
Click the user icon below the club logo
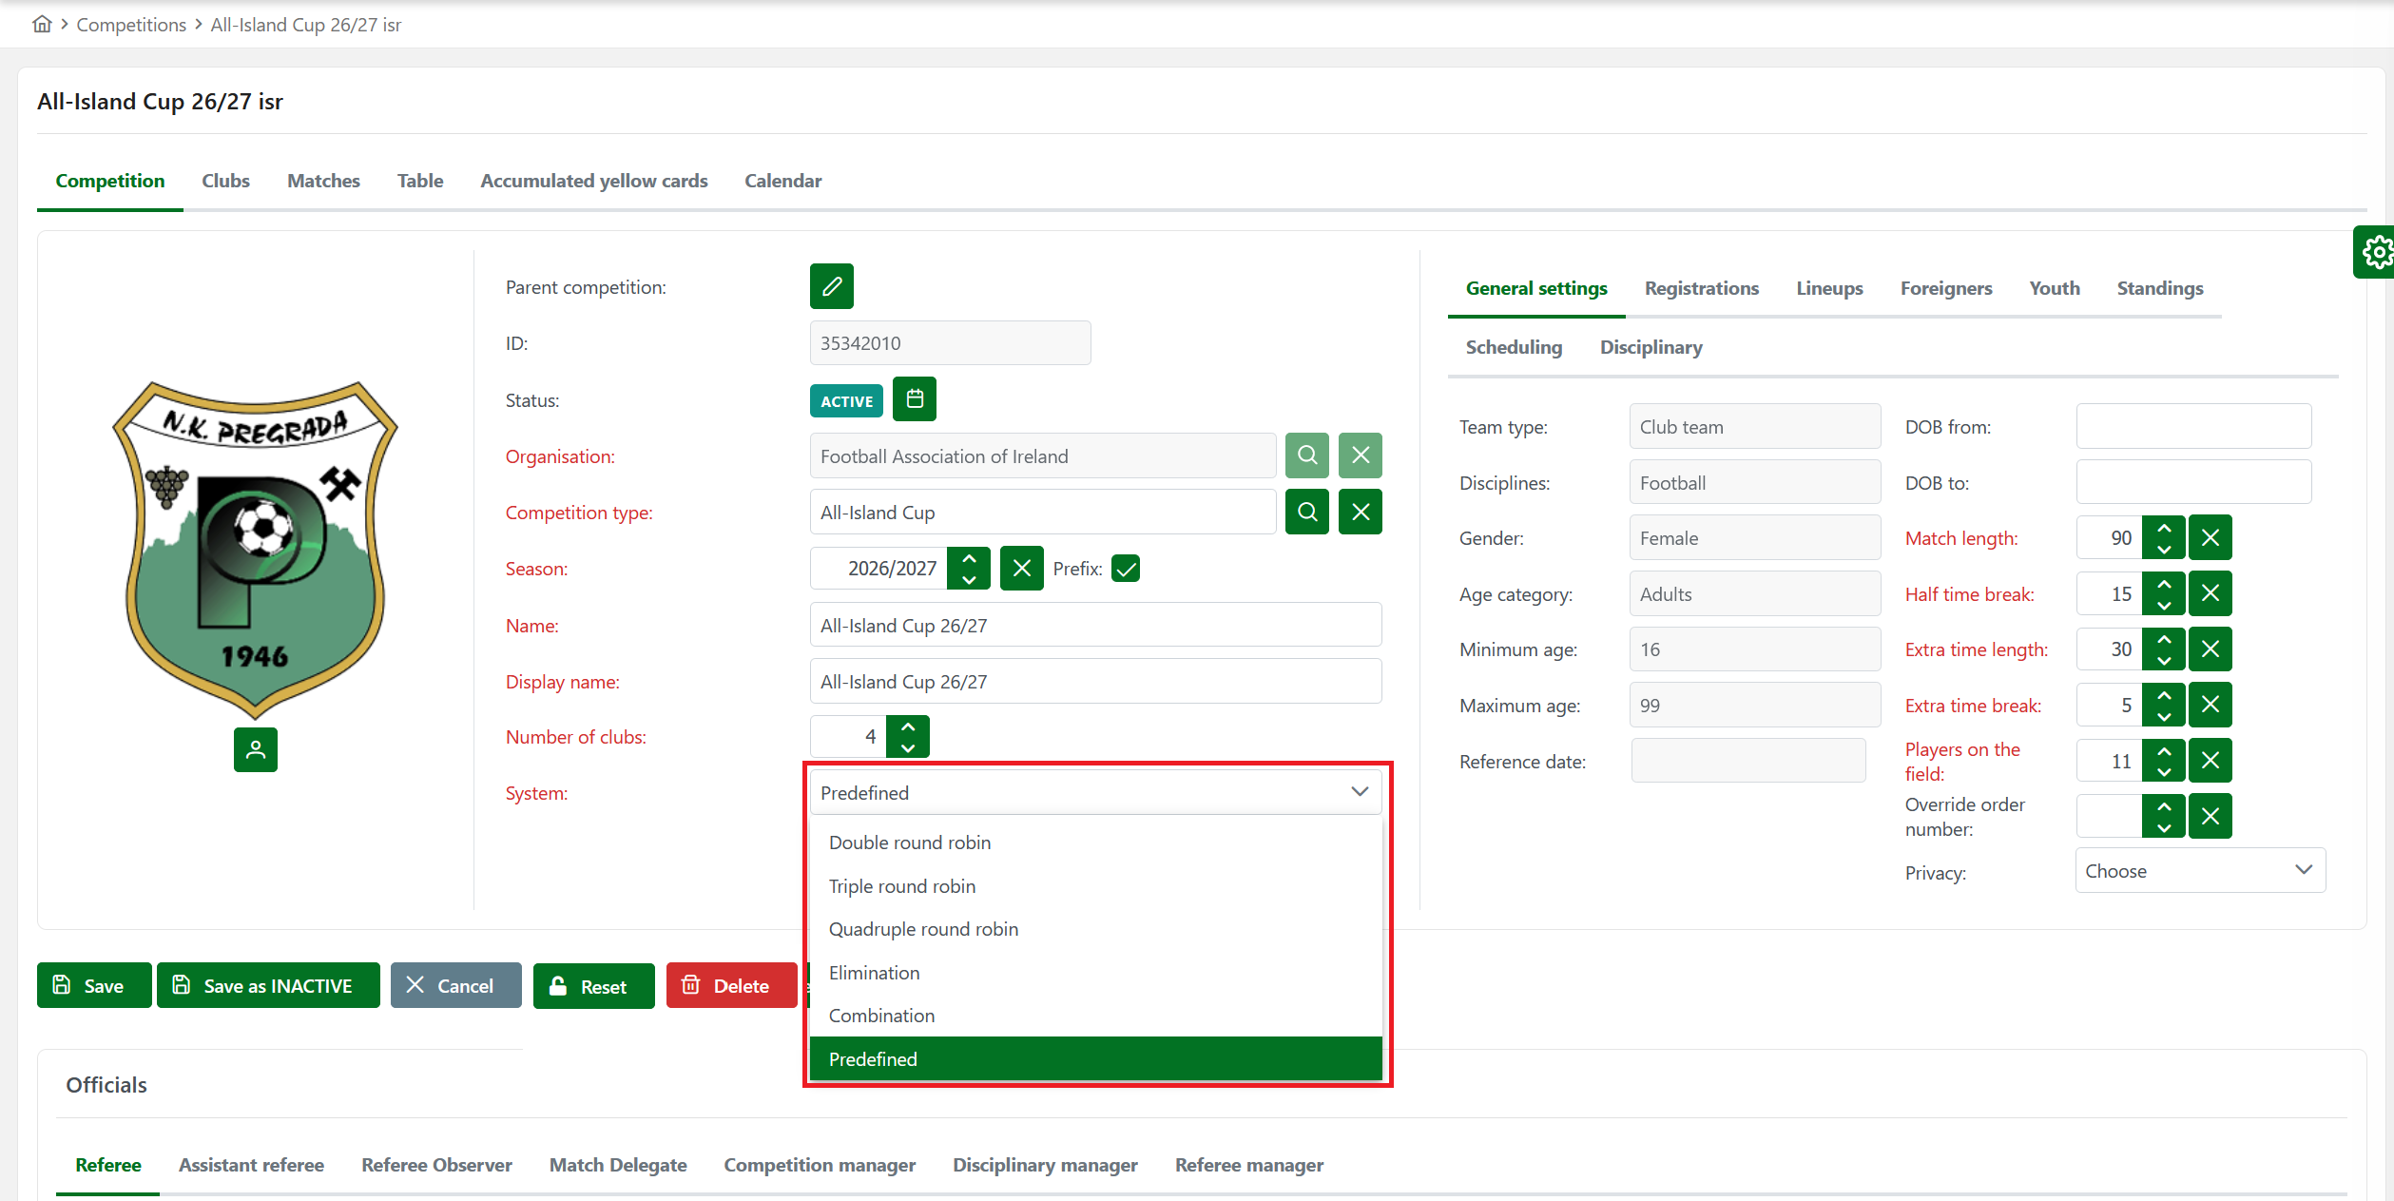click(255, 749)
